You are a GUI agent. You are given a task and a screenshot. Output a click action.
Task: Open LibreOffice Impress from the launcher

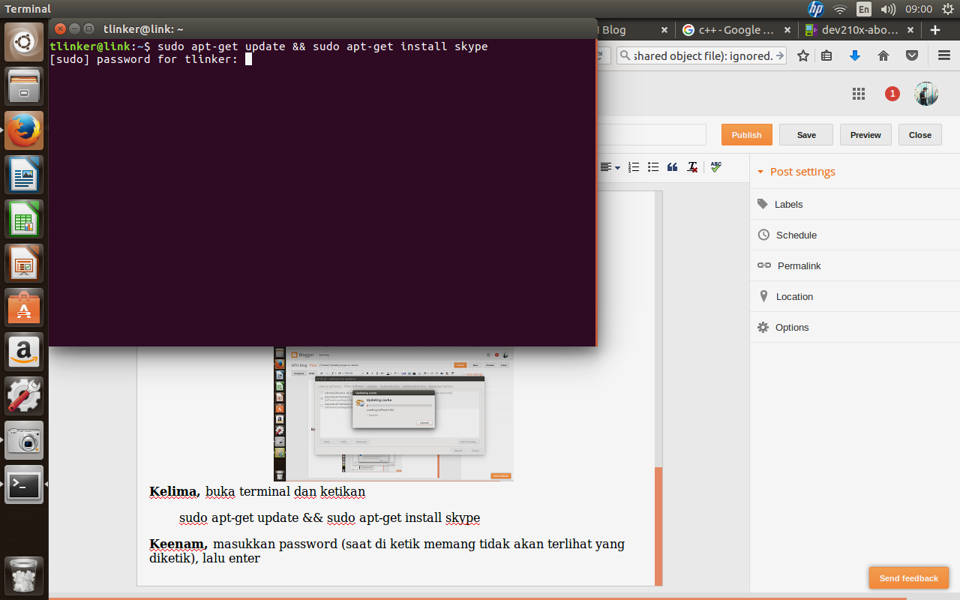pyautogui.click(x=24, y=263)
